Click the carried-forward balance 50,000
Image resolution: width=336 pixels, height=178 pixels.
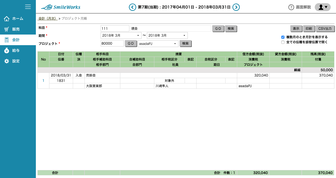(318, 70)
